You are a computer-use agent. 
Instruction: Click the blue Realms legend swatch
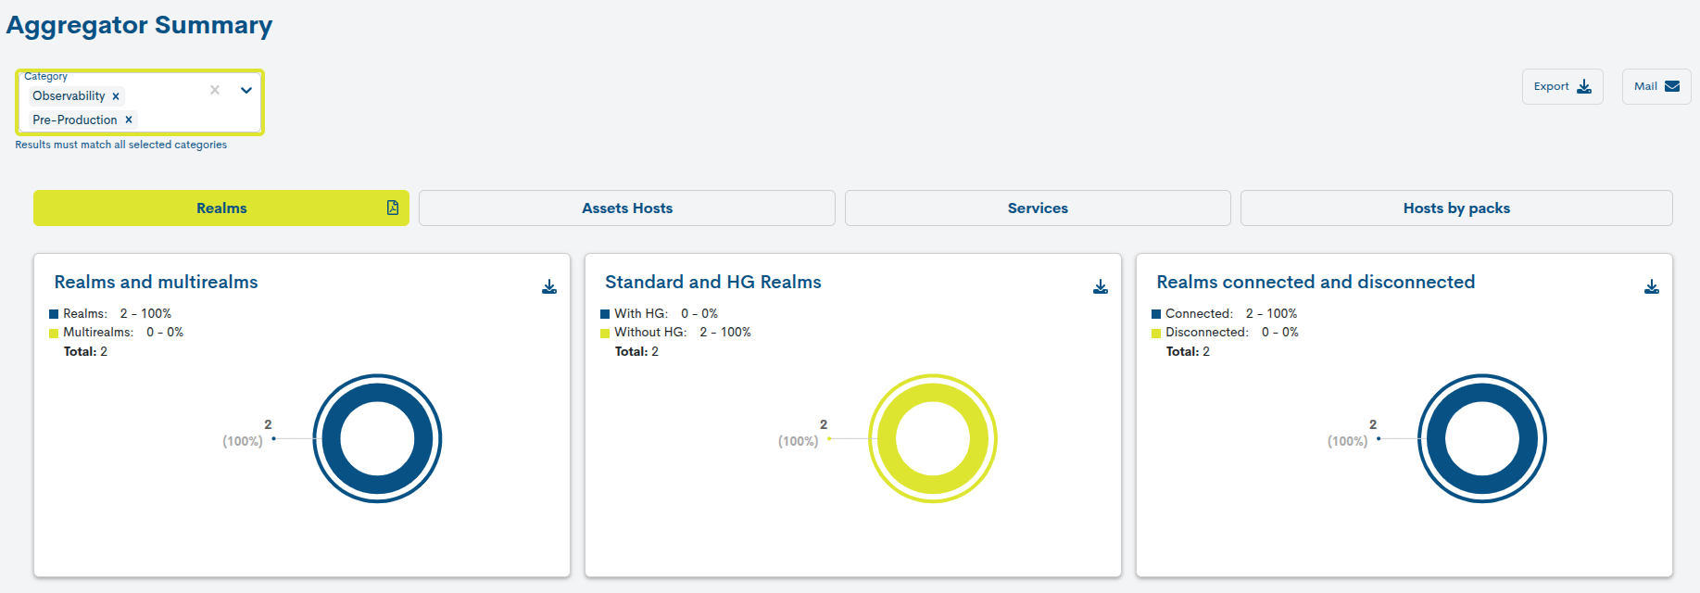tap(54, 314)
